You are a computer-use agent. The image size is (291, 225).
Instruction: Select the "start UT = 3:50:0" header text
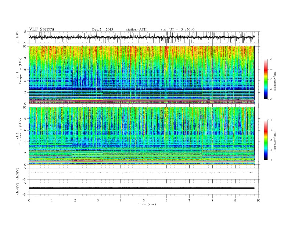point(177,29)
